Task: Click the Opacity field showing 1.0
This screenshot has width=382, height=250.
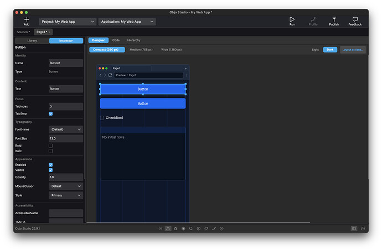Action: coord(66,177)
